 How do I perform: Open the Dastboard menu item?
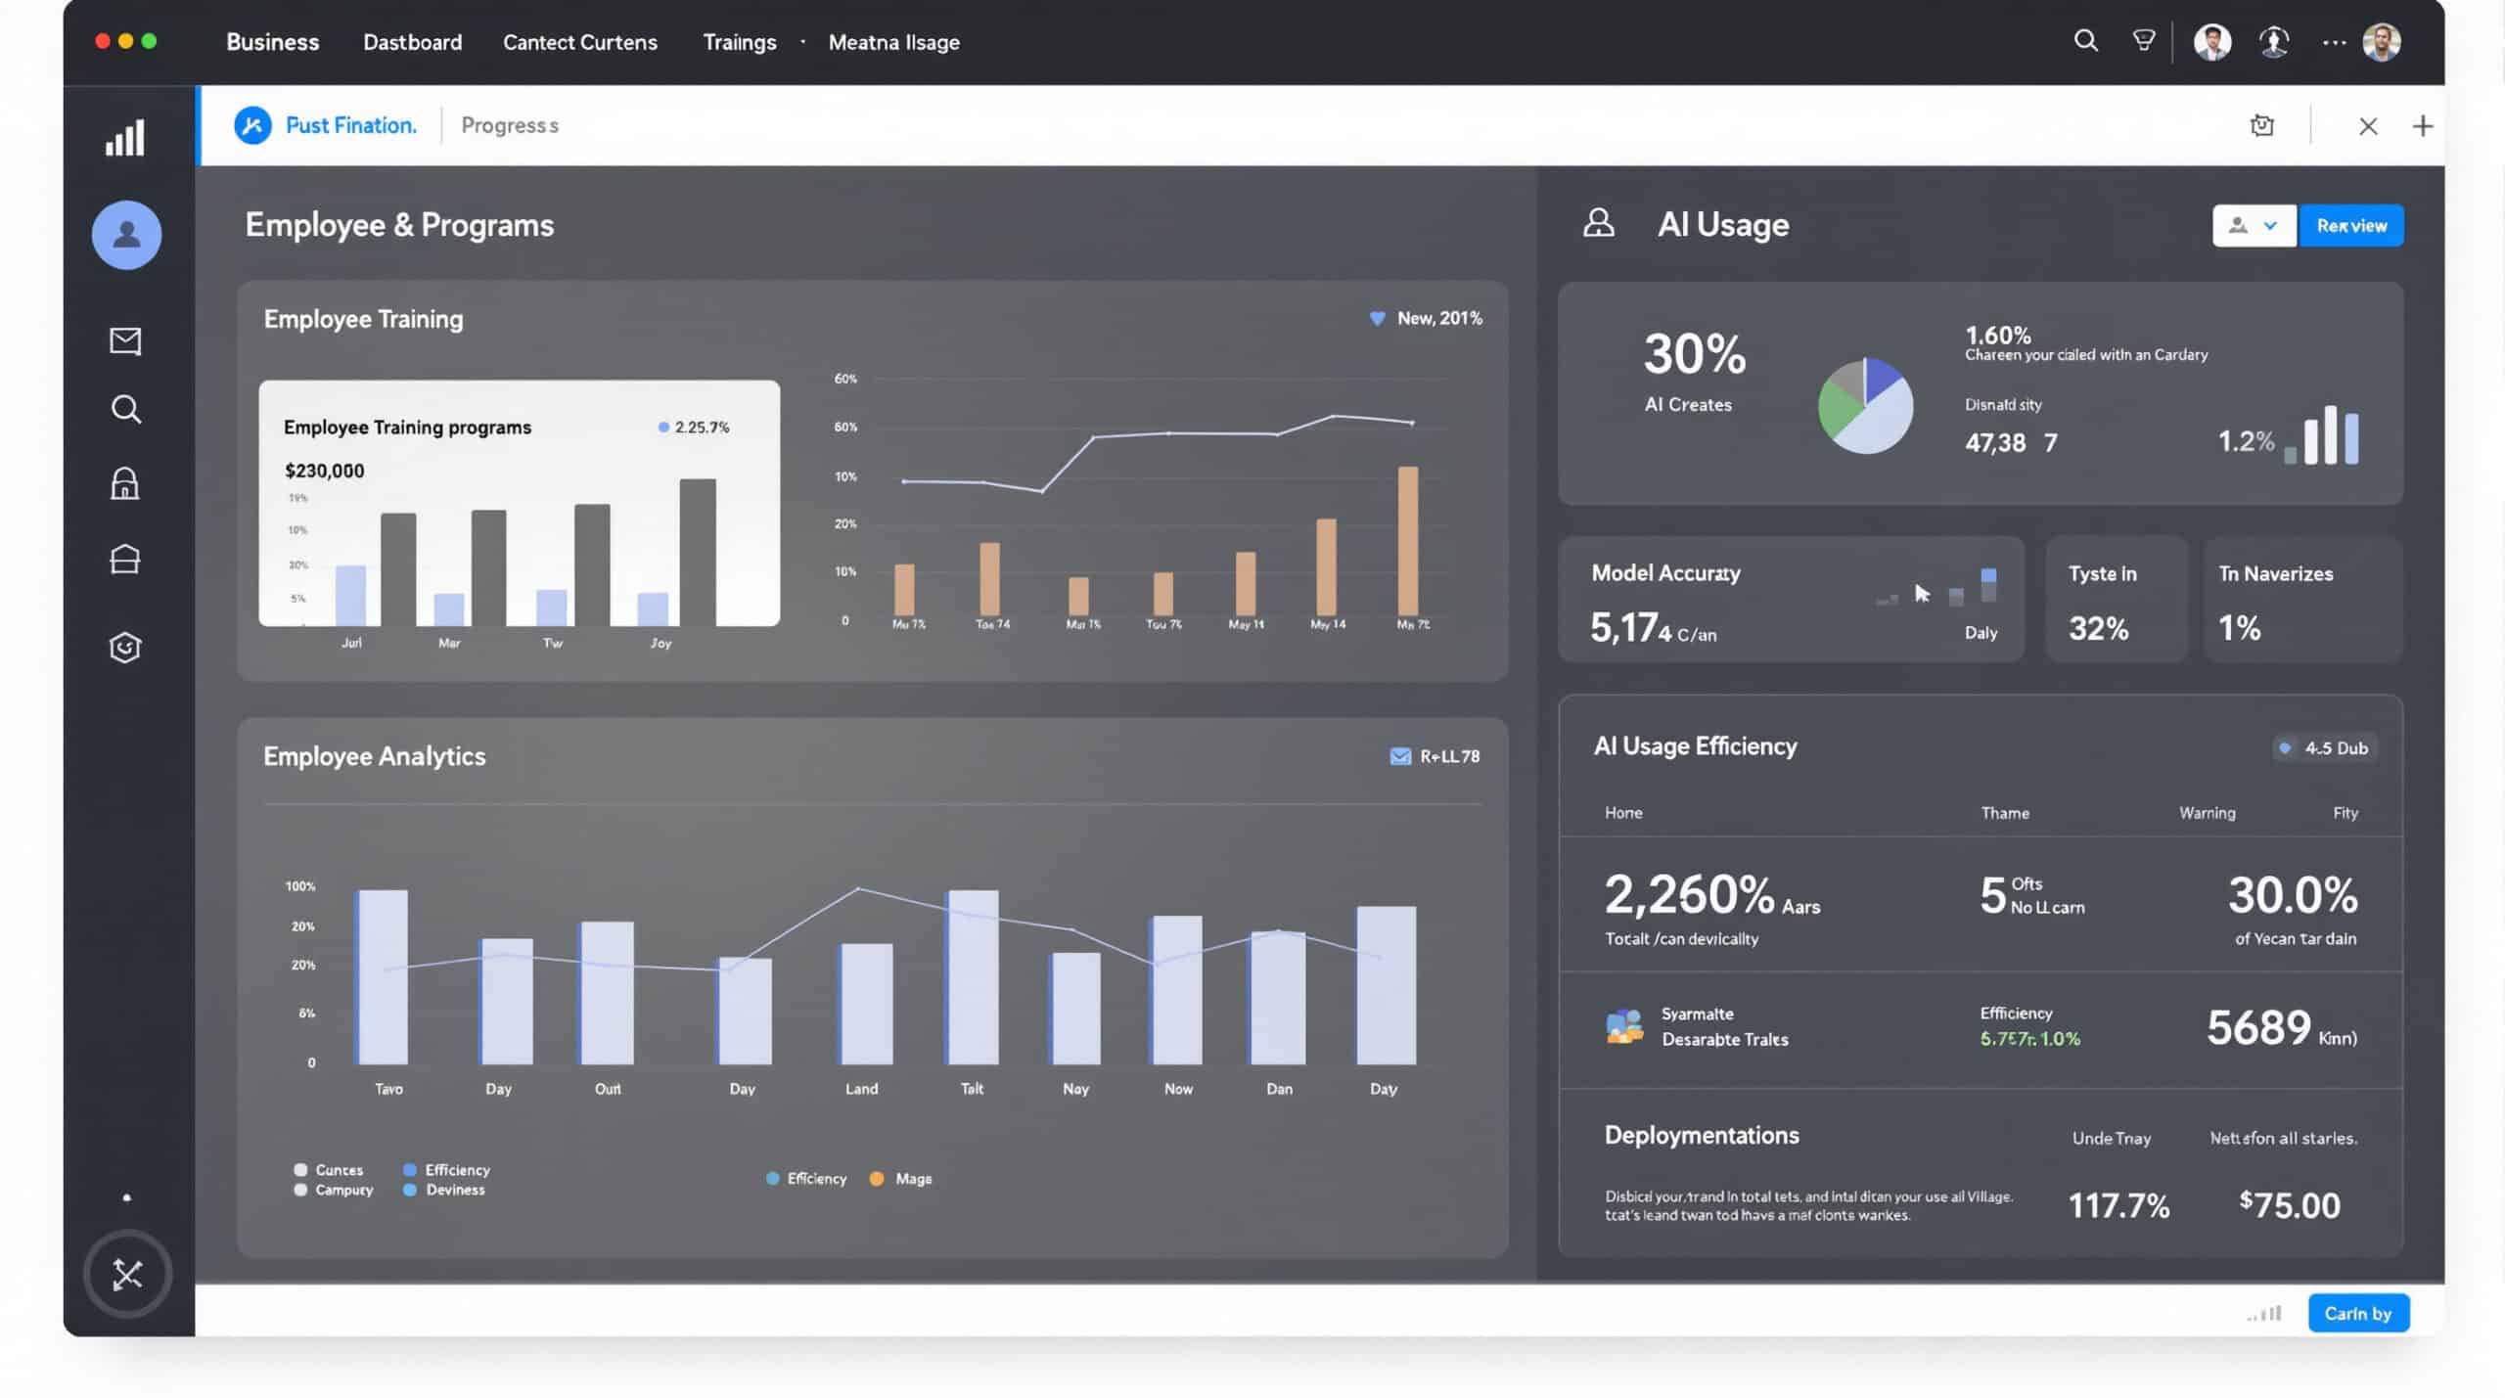tap(412, 42)
